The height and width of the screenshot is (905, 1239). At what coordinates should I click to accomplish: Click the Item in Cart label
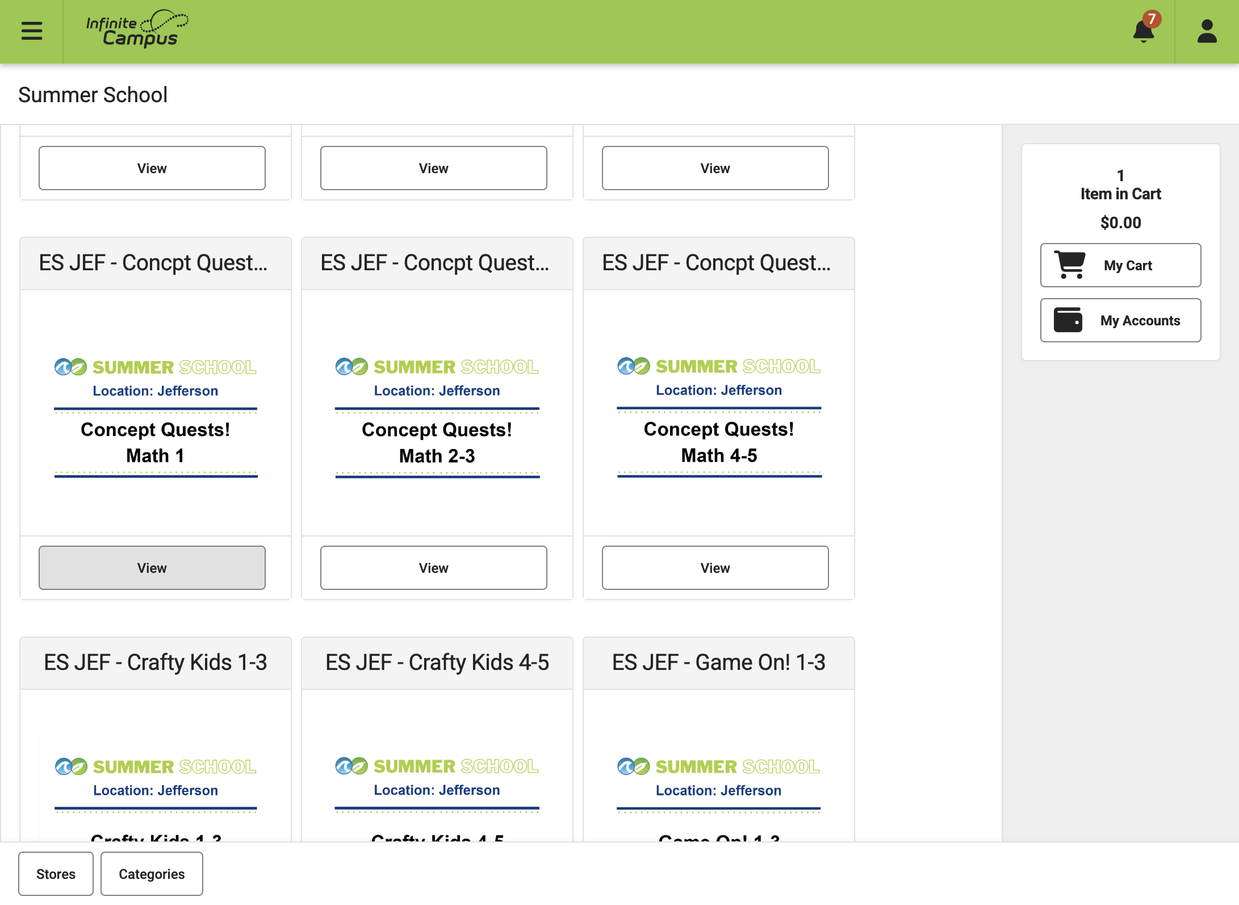pyautogui.click(x=1120, y=194)
